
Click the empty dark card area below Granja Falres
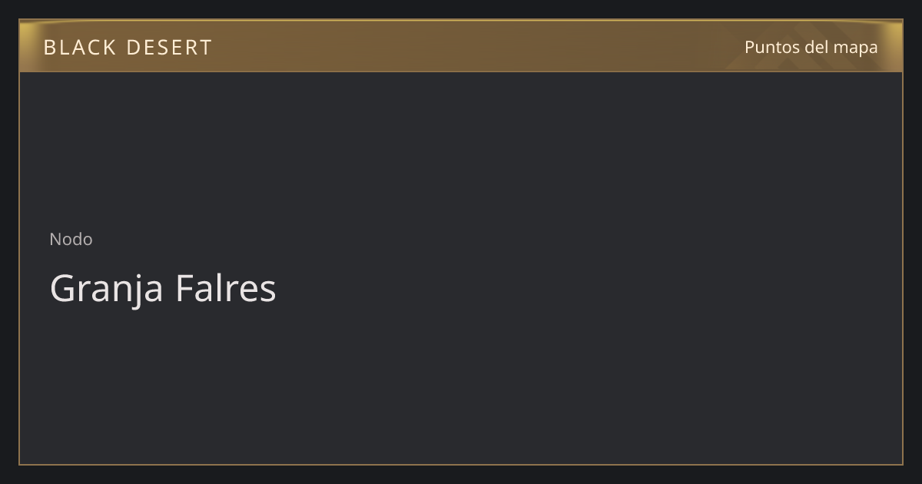point(461,384)
